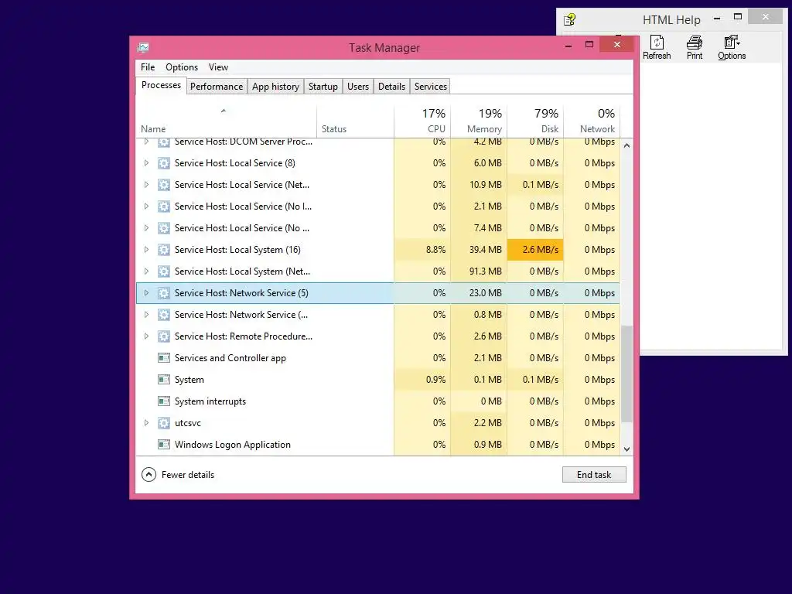Click the Refresh icon in HTML Help
The height and width of the screenshot is (594, 792).
pyautogui.click(x=657, y=42)
